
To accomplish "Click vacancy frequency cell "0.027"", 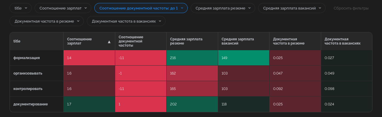I will pyautogui.click(x=346, y=58).
